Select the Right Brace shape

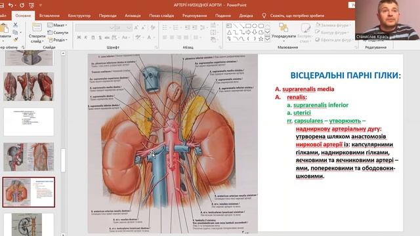tap(255, 39)
